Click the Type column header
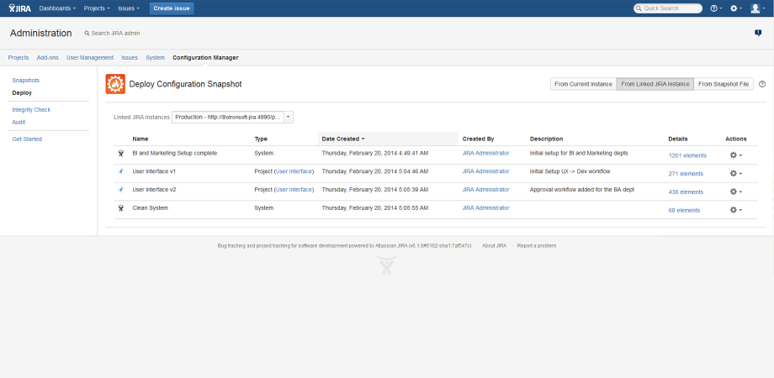Screen dimensions: 774x378 261,139
